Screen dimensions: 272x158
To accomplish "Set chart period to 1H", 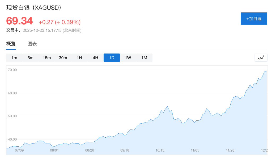I will click(x=79, y=58).
